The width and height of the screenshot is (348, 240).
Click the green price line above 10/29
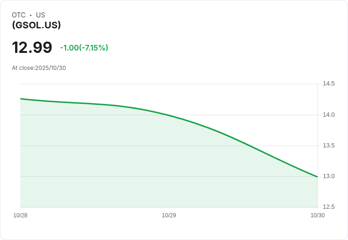click(x=169, y=115)
